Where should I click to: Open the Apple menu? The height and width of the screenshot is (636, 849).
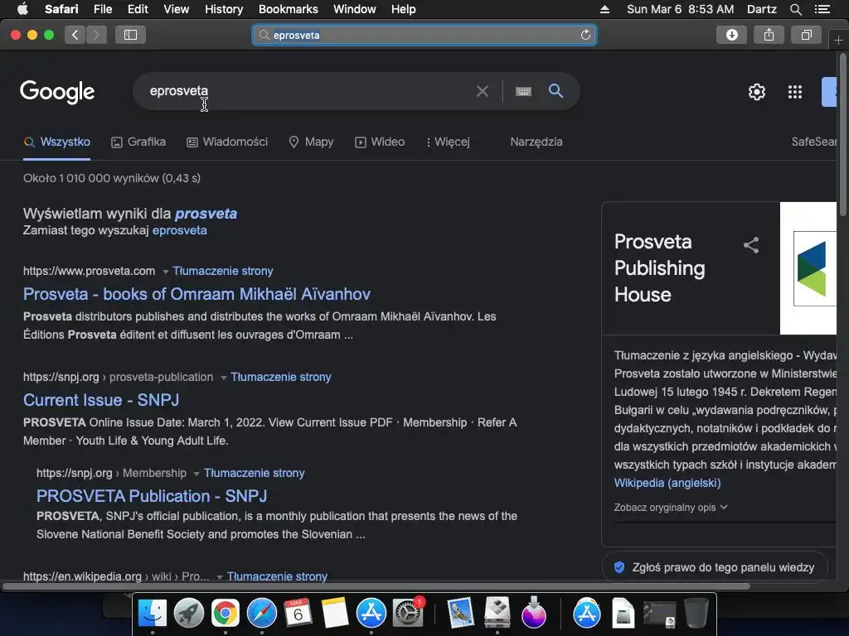pyautogui.click(x=22, y=9)
